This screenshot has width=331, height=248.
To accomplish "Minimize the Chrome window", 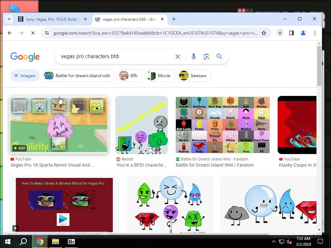I will [x=285, y=19].
